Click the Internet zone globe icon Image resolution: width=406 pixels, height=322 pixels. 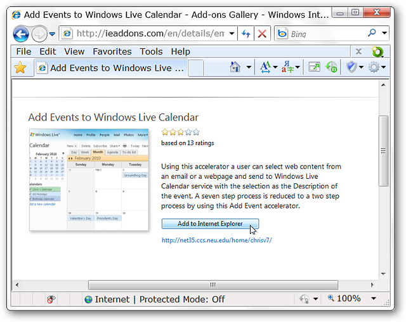(x=89, y=300)
